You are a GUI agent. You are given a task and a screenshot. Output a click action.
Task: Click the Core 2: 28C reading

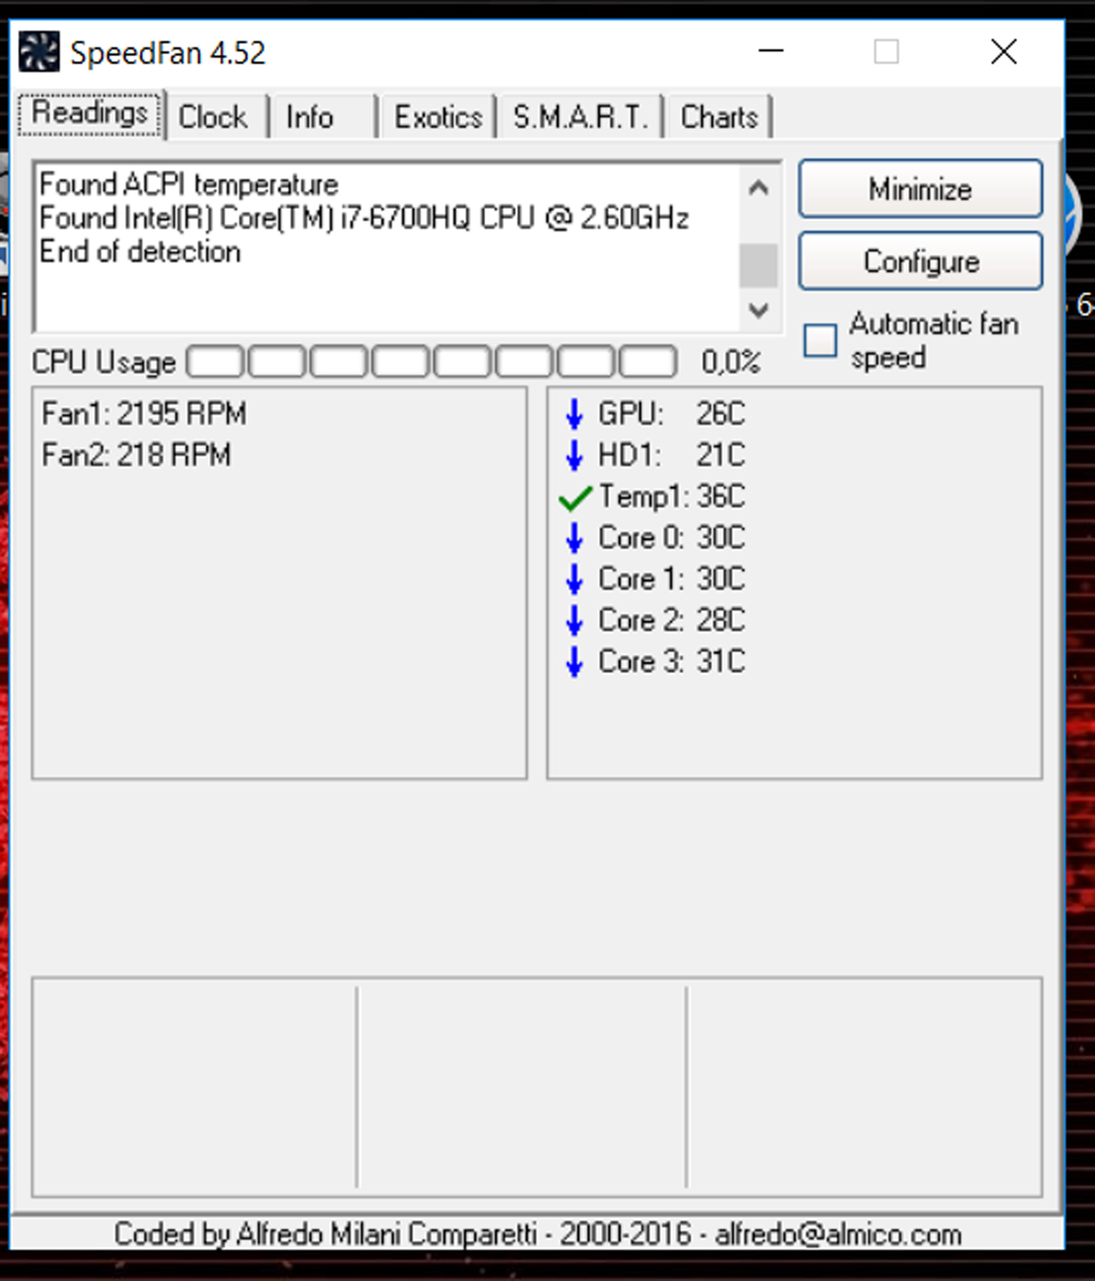pos(672,620)
